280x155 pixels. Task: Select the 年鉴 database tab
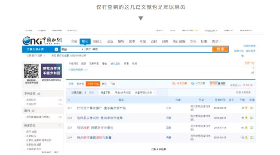143,42
